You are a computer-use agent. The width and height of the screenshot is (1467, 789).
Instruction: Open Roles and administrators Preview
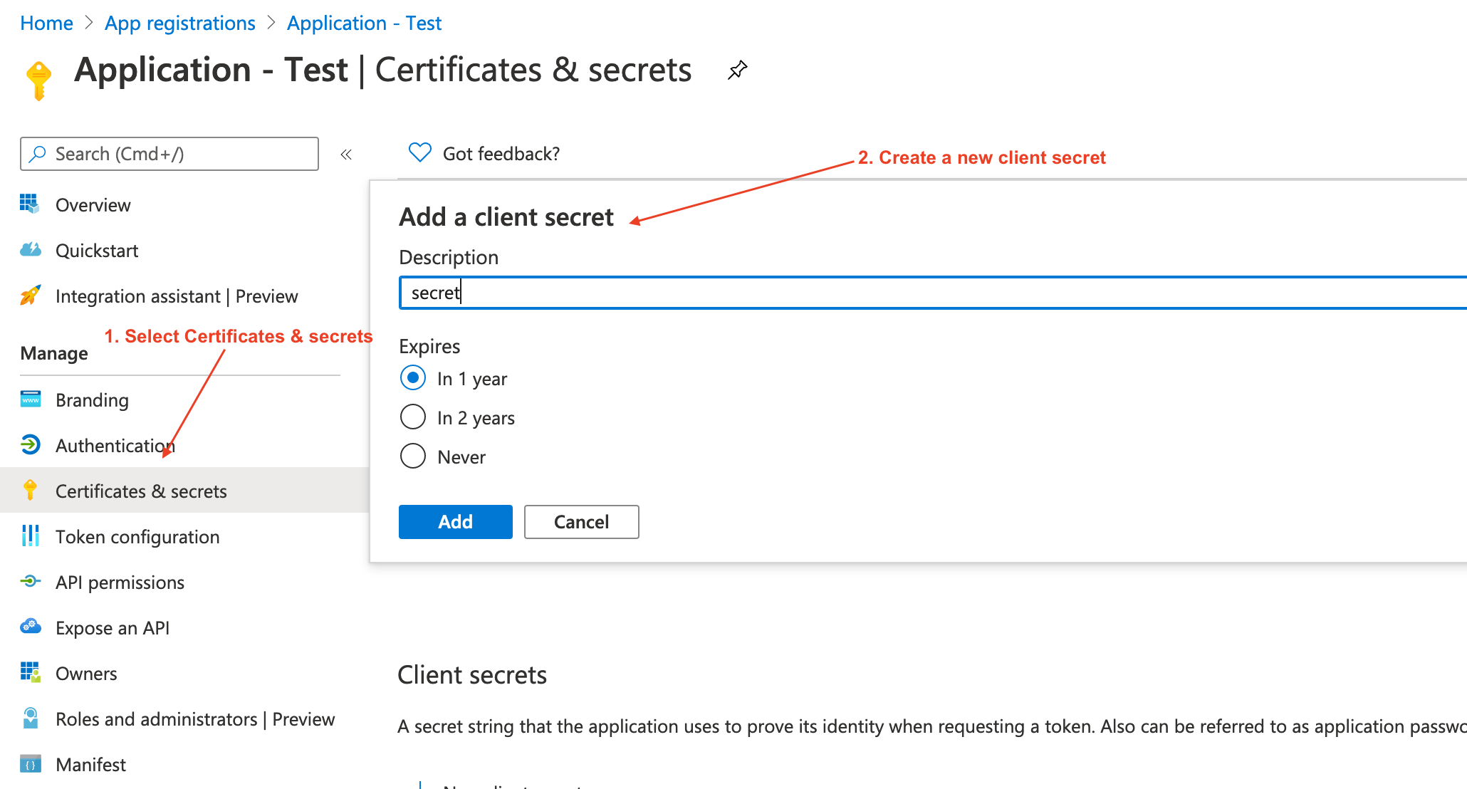(x=194, y=719)
